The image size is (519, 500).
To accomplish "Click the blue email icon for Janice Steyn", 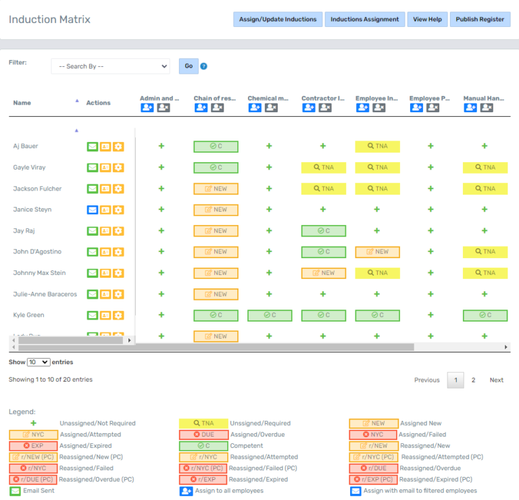I will click(92, 210).
